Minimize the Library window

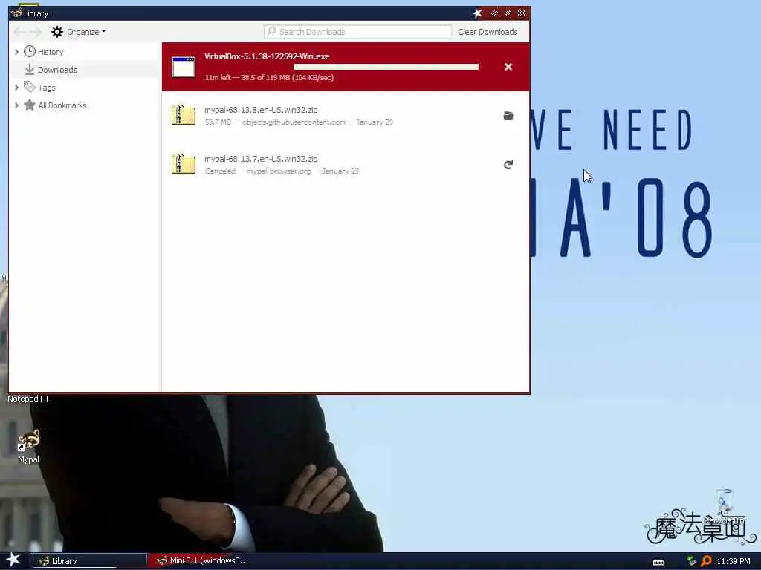point(494,13)
